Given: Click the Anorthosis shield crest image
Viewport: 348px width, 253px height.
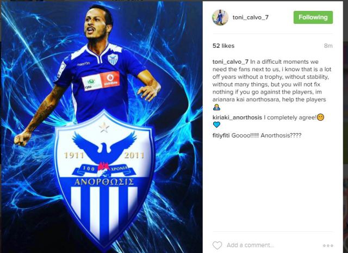Looking at the screenshot, I should coord(104,178).
